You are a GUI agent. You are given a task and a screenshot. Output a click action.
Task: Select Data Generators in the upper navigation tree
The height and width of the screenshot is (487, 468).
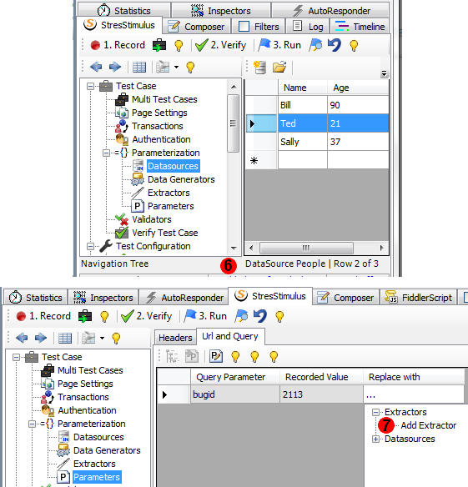click(x=181, y=179)
